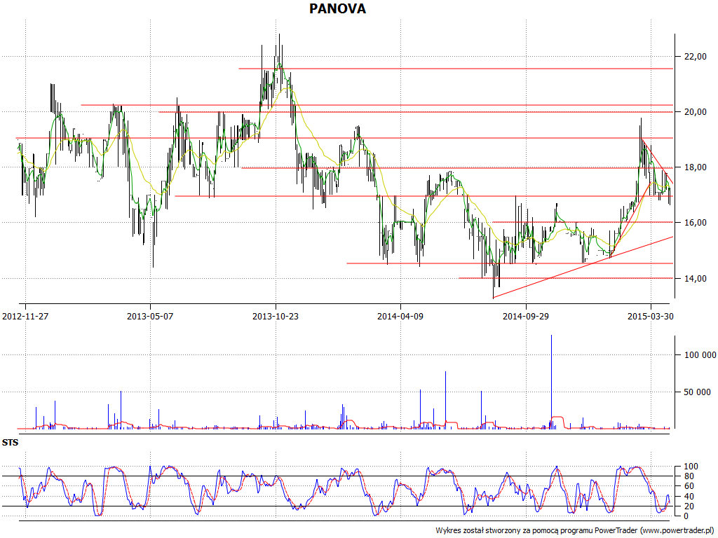Select the 2013-05-07 date label
This screenshot has width=718, height=538.
[x=150, y=316]
